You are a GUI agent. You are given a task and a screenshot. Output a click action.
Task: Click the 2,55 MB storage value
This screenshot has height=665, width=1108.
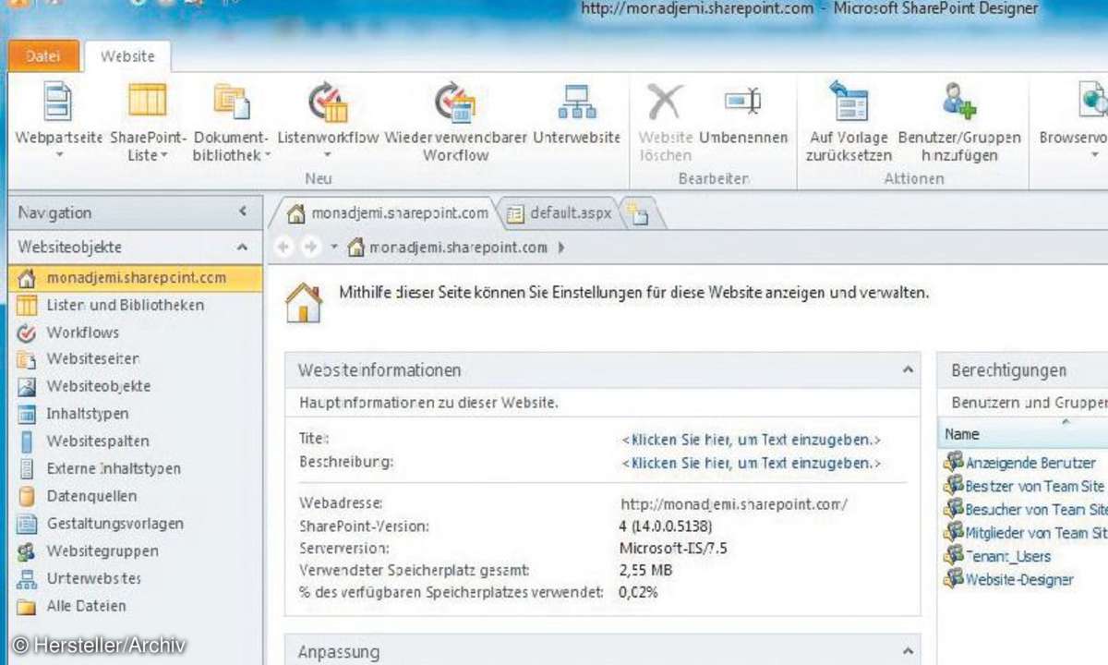click(x=645, y=571)
